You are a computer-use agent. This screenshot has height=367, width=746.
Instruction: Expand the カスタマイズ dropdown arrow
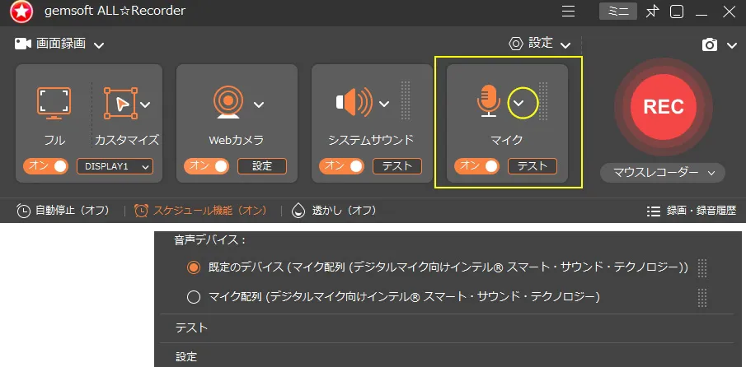145,105
